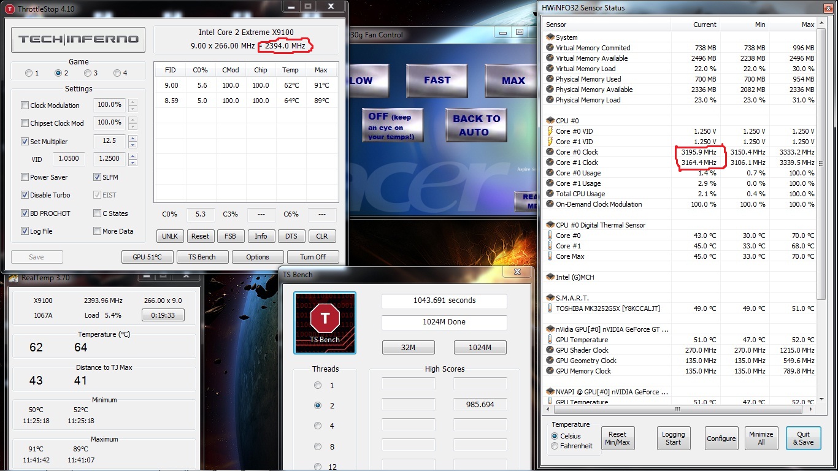
Task: Click the icon beside Virtual Memory Commited
Action: [x=550, y=48]
